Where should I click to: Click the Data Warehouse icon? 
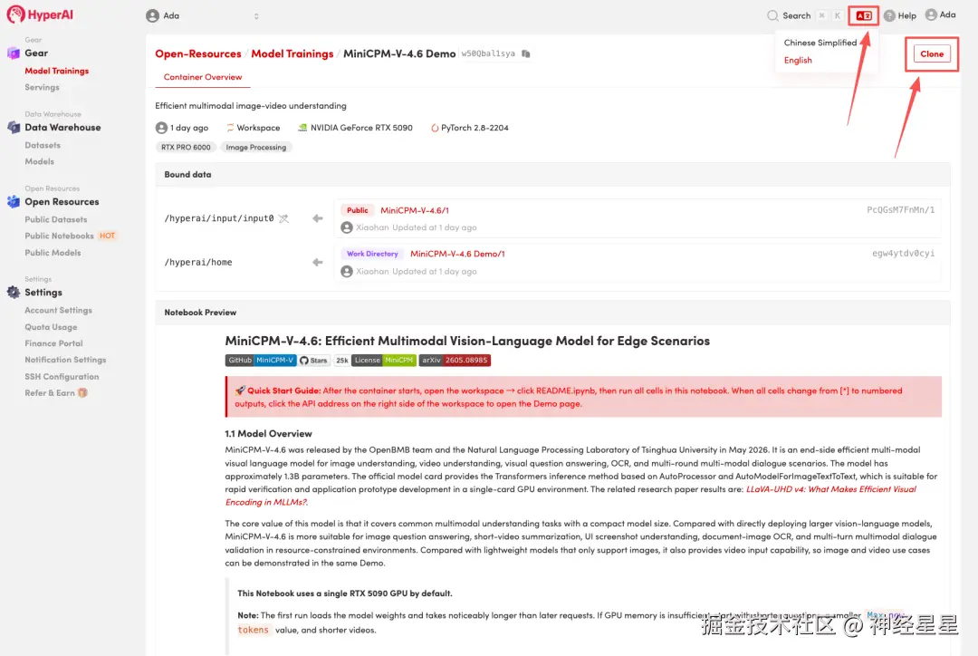pyautogui.click(x=14, y=128)
